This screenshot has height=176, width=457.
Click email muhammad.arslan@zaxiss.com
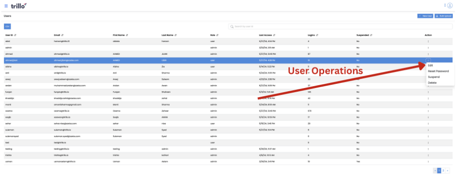pos(70,86)
